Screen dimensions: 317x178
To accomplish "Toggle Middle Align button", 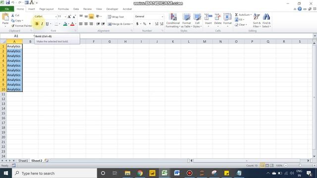I will (x=86, y=16).
